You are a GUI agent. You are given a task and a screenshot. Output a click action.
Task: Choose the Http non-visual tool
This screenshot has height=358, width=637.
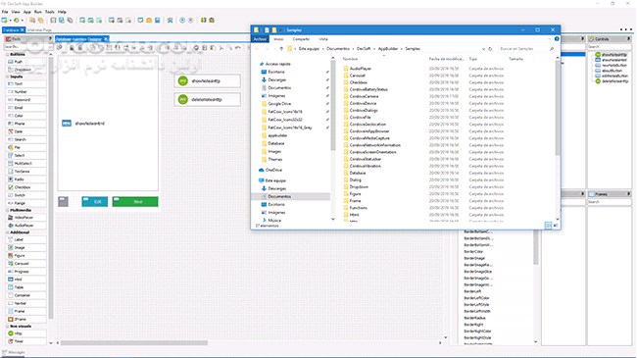(x=26, y=333)
